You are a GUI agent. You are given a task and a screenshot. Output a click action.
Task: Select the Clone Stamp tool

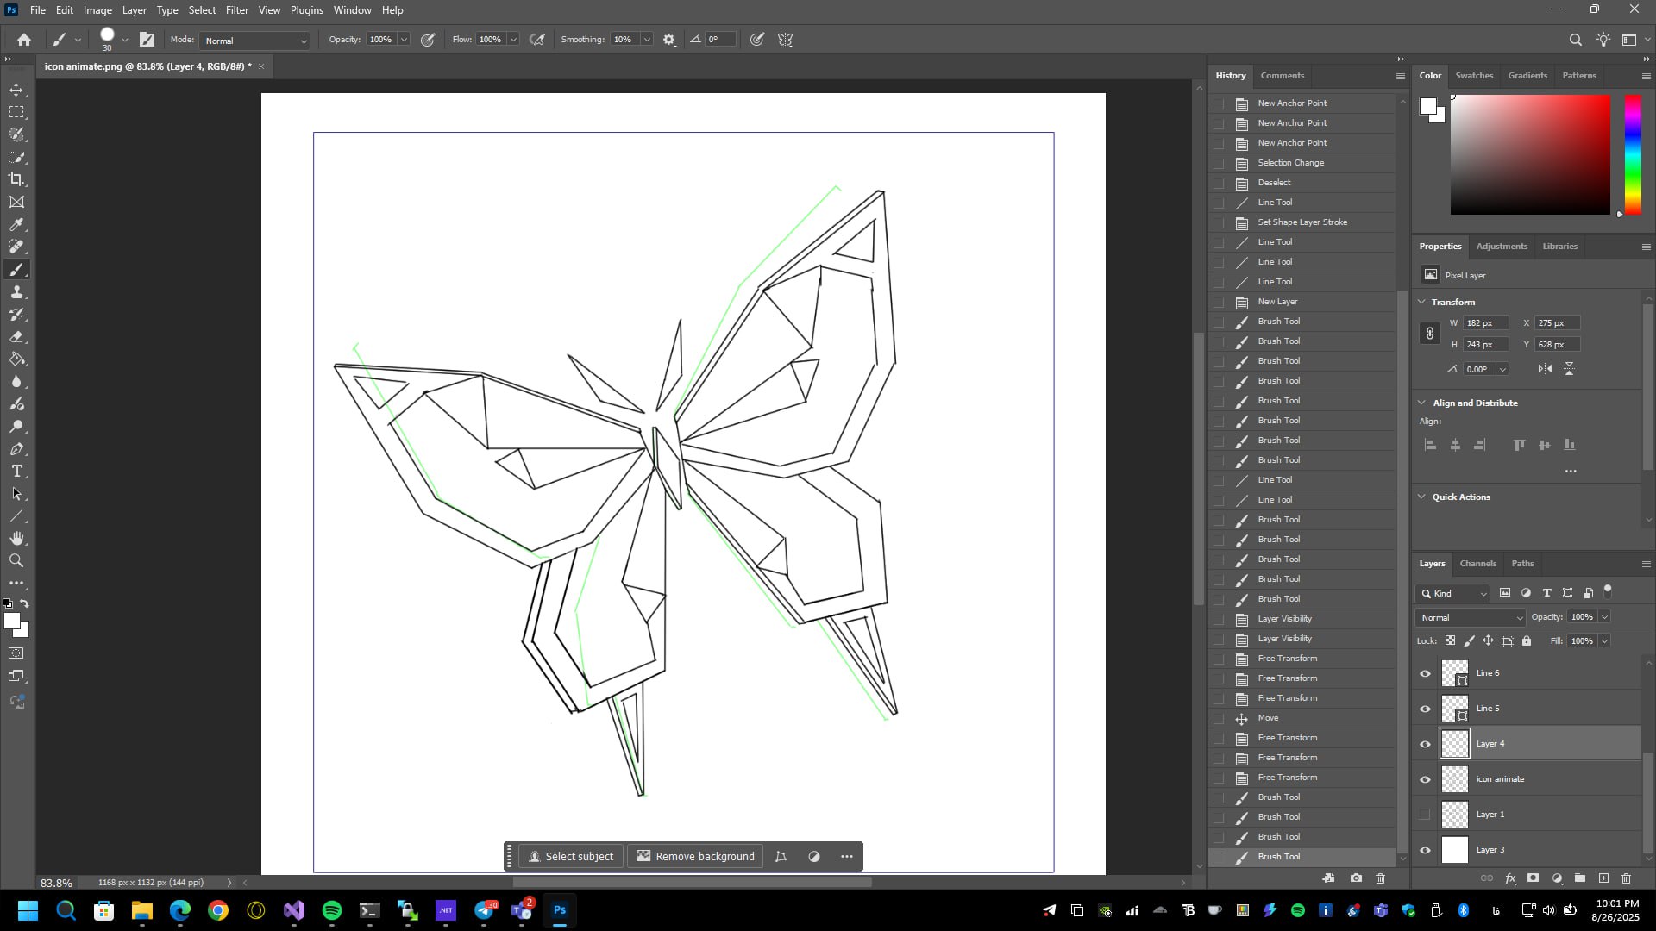point(16,292)
